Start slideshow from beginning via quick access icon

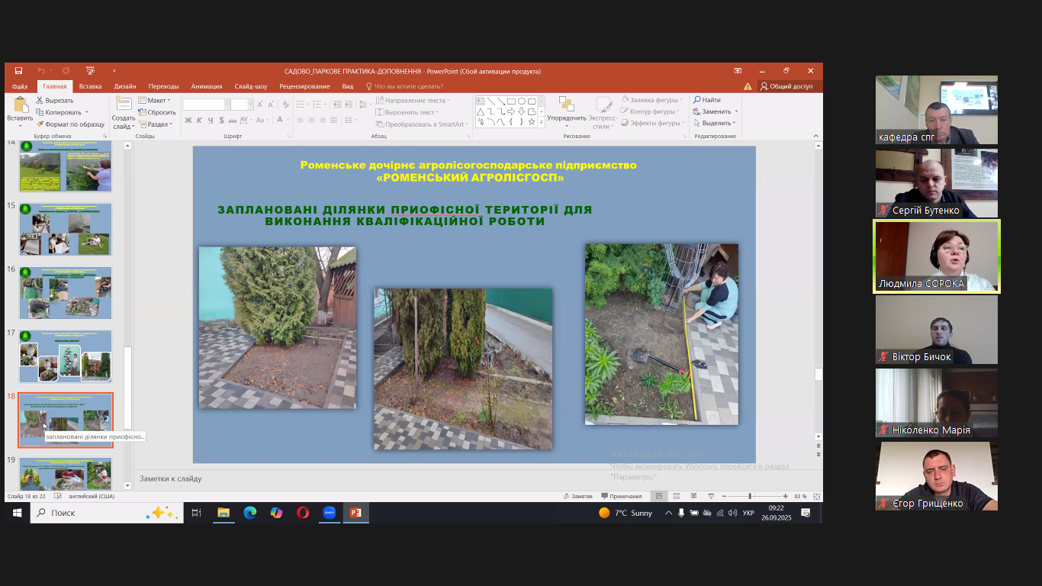(90, 71)
